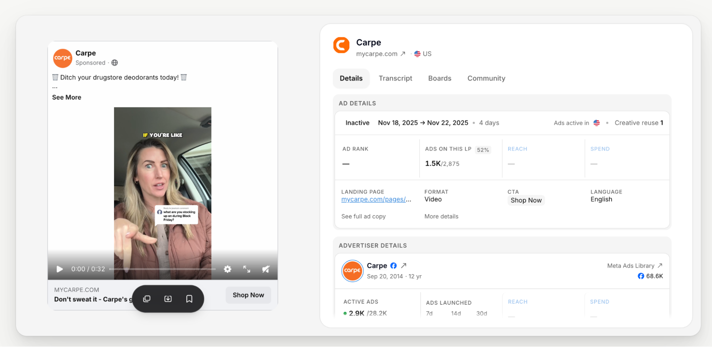The image size is (712, 347).
Task: Click Don't sweat it headline text
Action: pos(93,299)
